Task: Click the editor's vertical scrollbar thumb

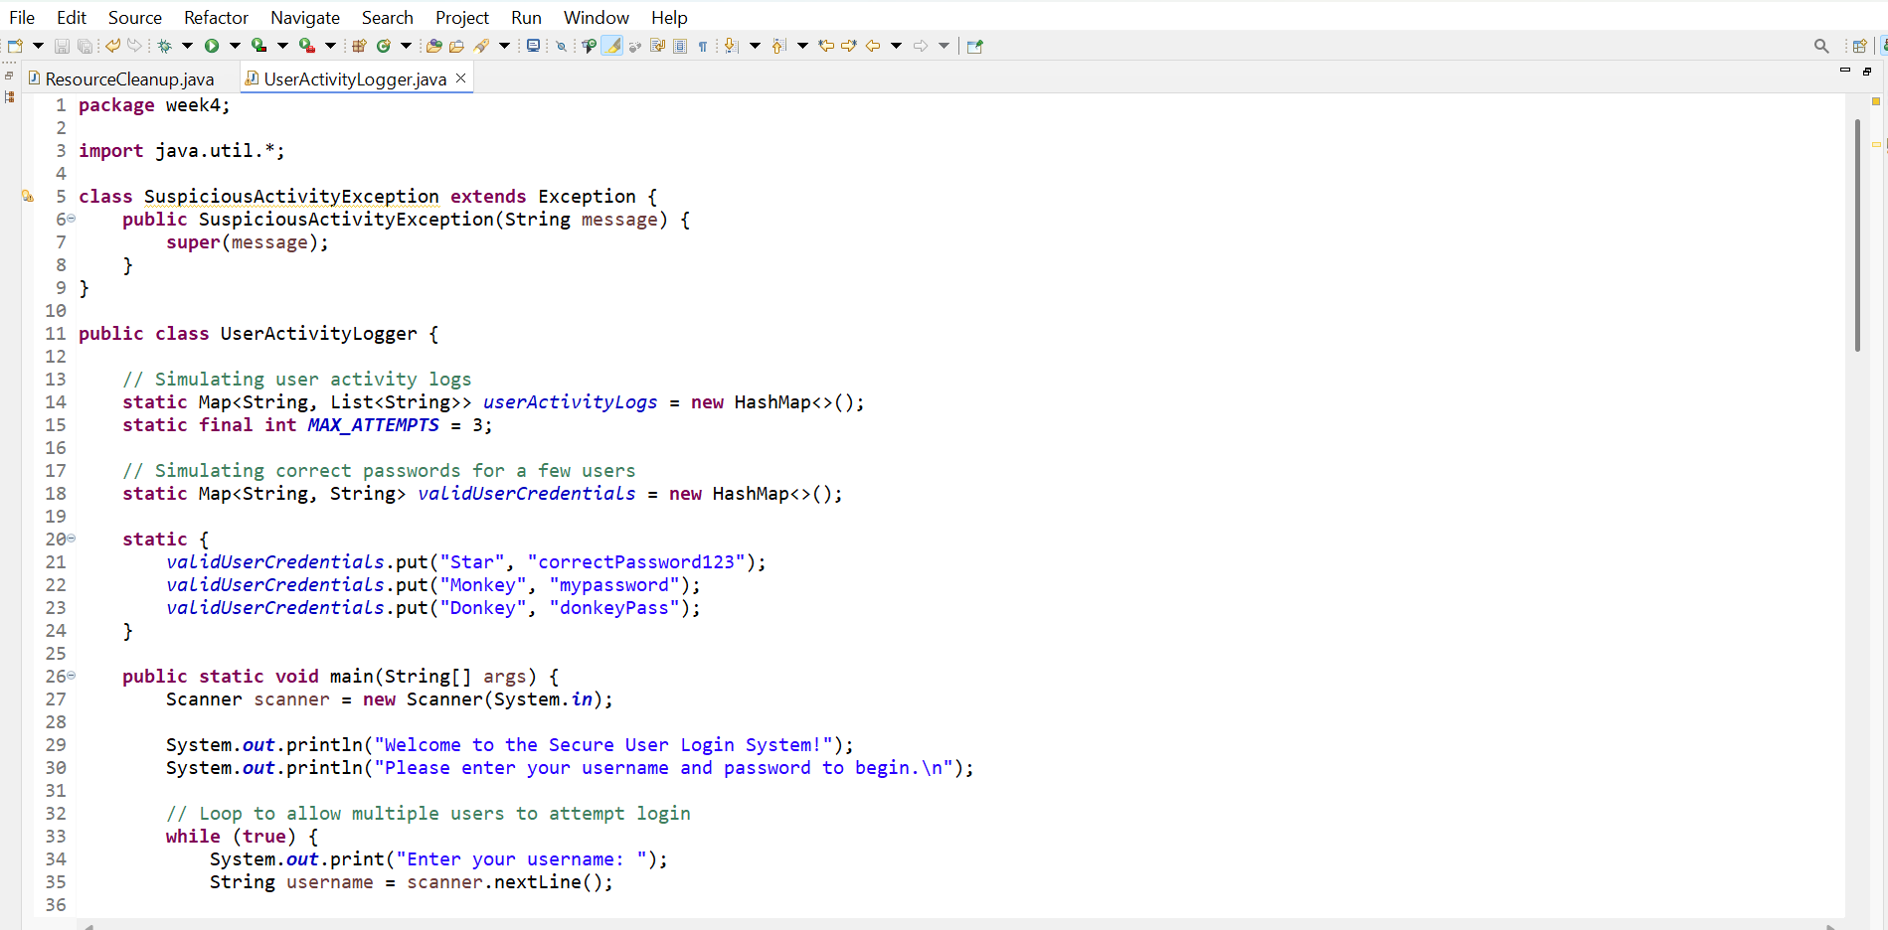Action: [x=1857, y=235]
